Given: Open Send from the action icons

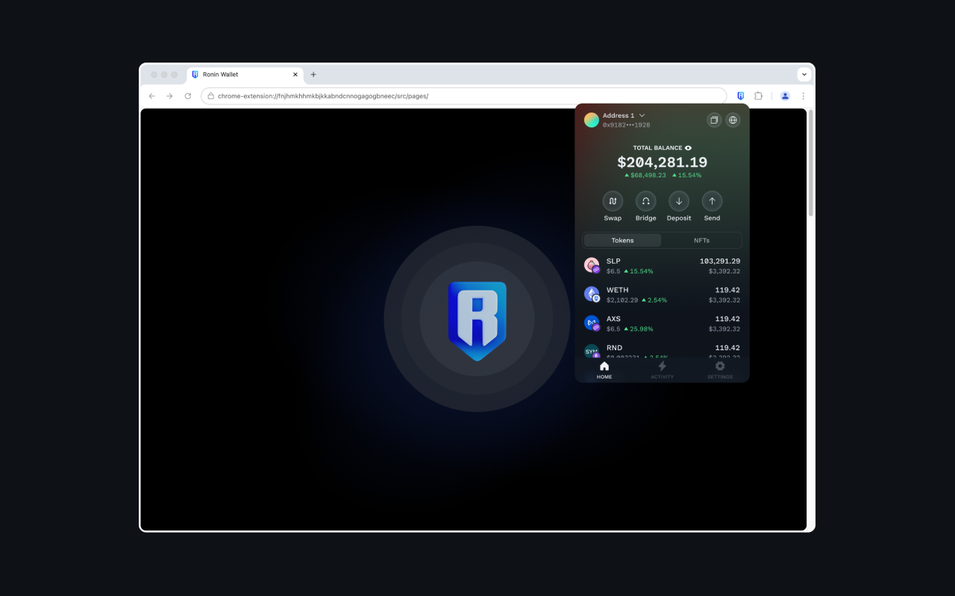Looking at the screenshot, I should point(712,201).
